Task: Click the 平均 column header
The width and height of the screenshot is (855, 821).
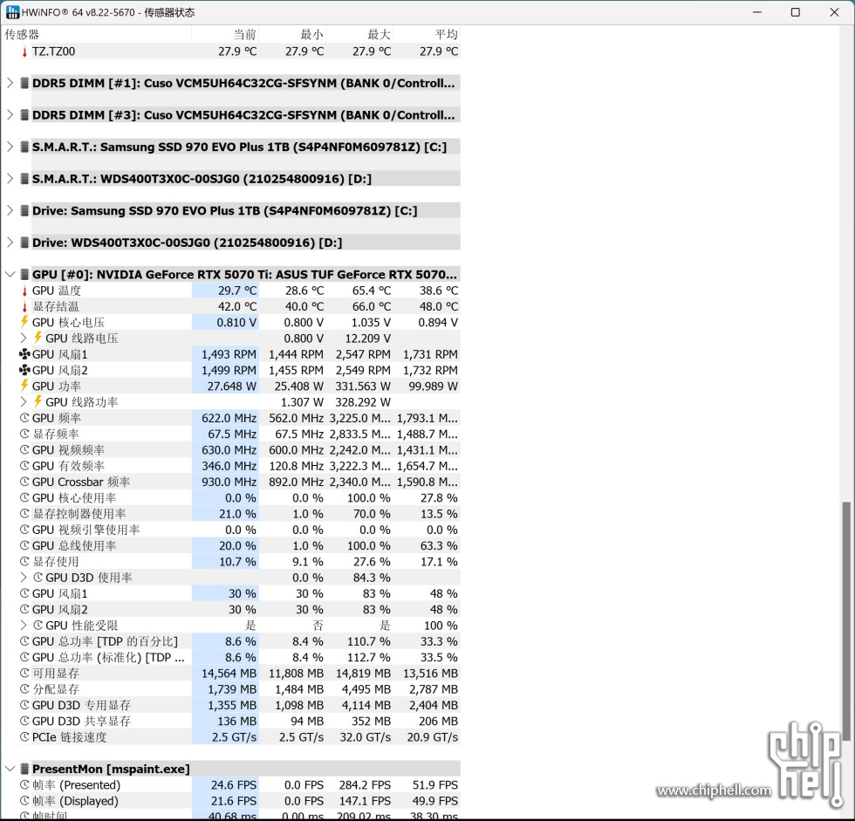Action: (x=427, y=34)
